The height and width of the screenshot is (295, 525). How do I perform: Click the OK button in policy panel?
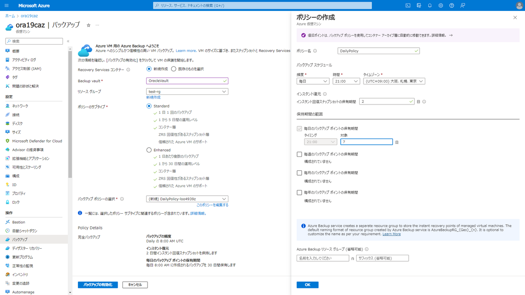point(308,285)
